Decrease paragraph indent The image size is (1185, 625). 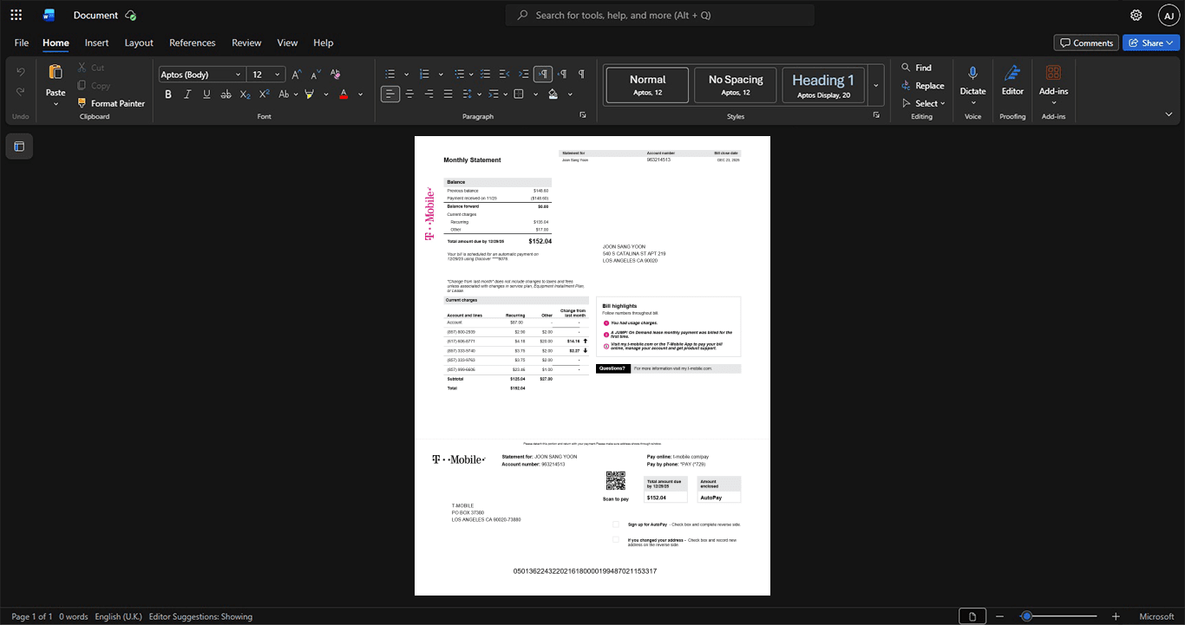coord(504,75)
